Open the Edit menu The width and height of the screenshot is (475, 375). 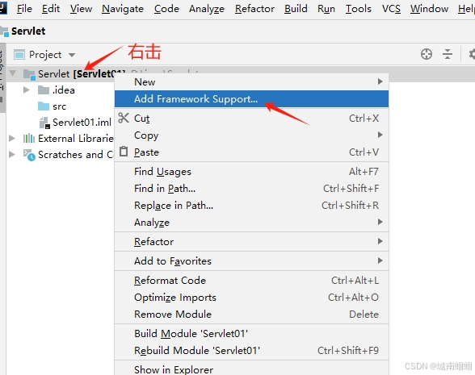51,9
